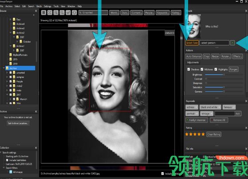Disable the Highlights checkbox
The image size is (248, 179).
click(x=216, y=69)
